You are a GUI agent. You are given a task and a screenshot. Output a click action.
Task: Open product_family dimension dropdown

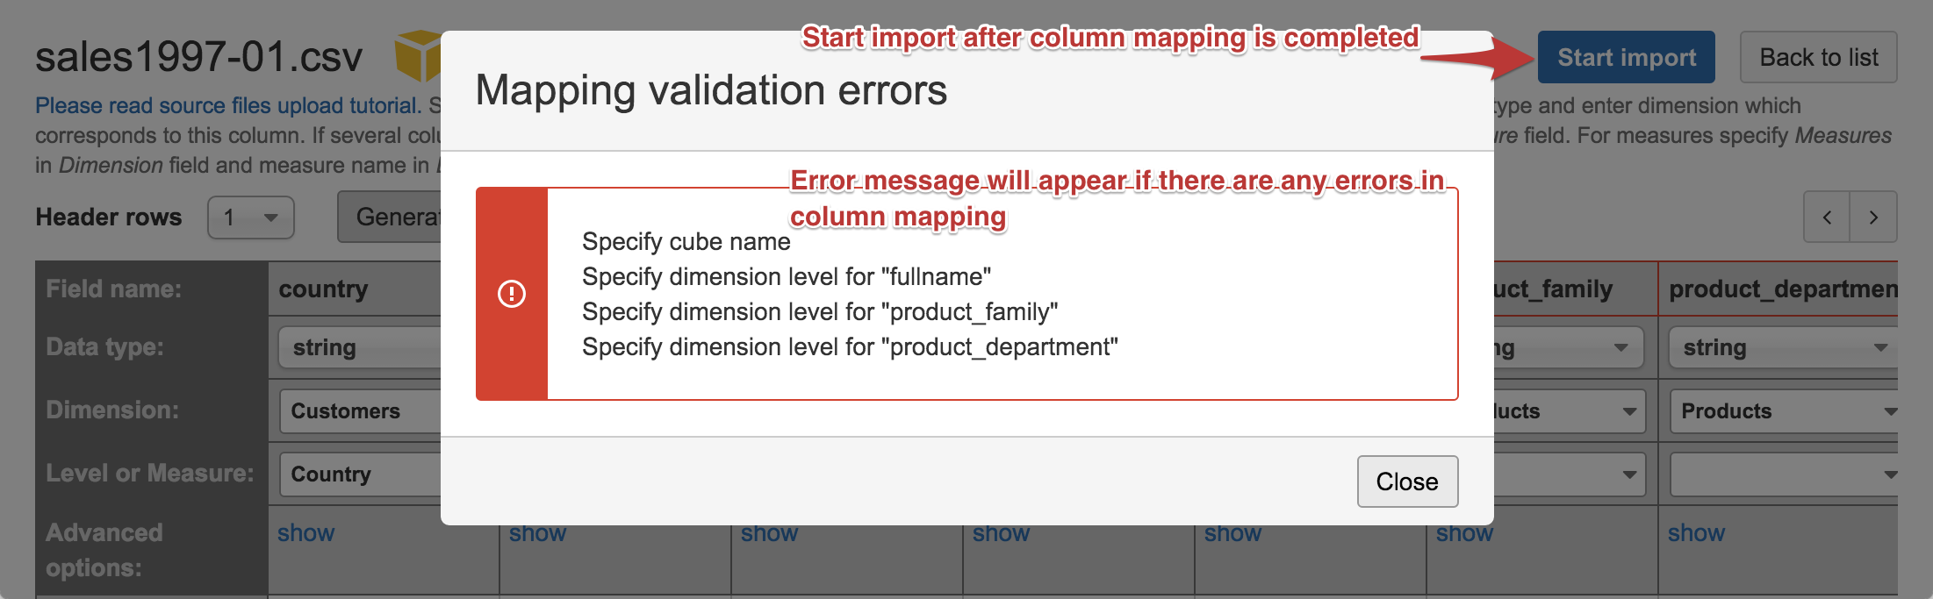(1567, 411)
